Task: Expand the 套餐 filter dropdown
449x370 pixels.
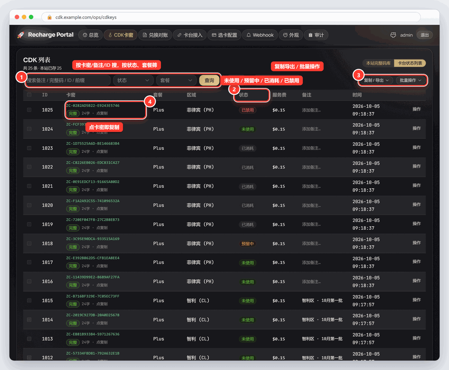Action: coord(176,80)
